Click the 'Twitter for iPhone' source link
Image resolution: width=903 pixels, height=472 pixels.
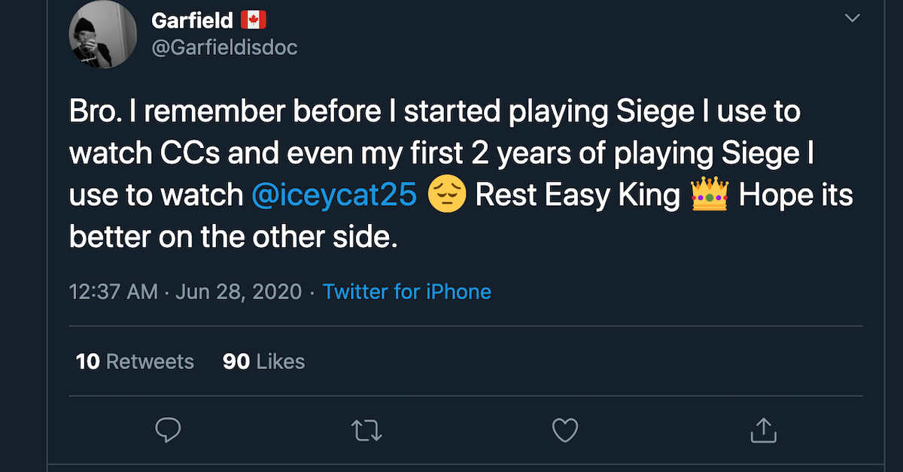(407, 292)
